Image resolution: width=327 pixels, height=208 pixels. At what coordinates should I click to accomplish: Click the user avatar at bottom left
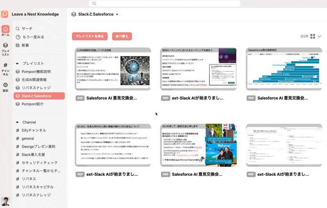coord(5,201)
